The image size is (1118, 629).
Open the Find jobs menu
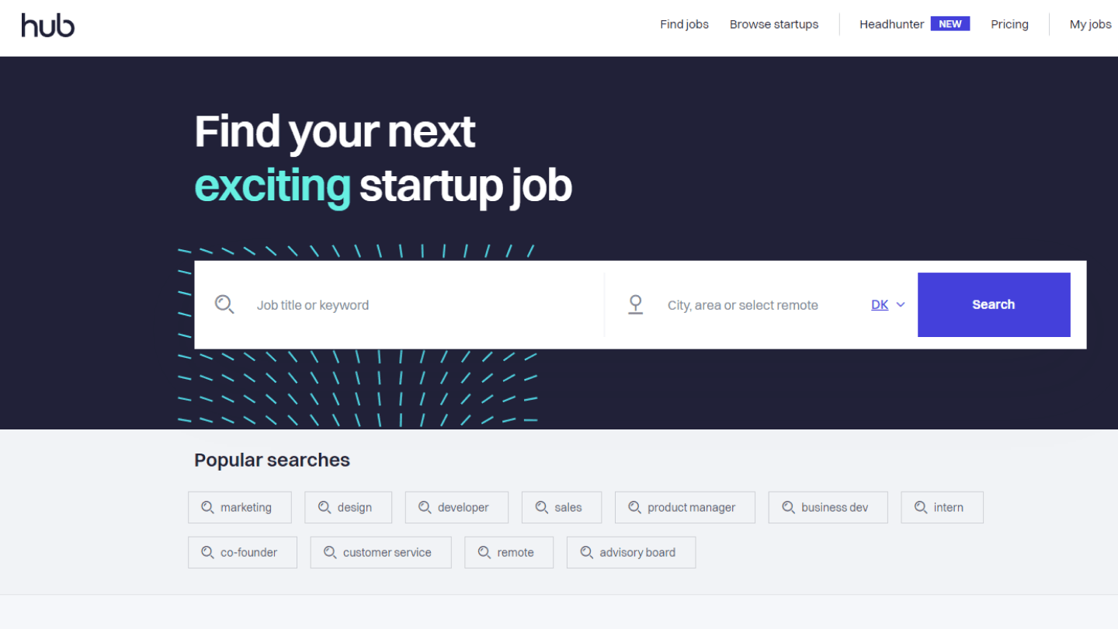684,24
